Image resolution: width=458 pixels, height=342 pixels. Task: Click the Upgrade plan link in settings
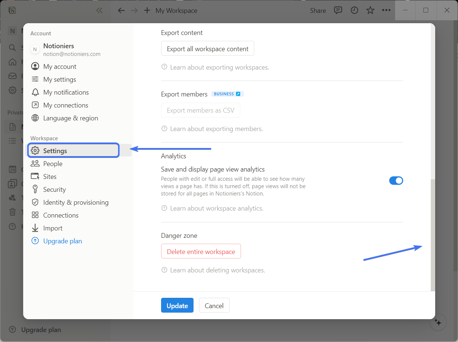coord(62,241)
